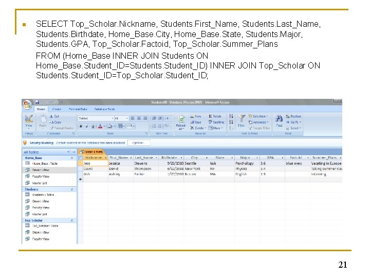Screen dimensions: 370x278
Task: Click the select-all box left of Nickname header
Action: coord(81,158)
